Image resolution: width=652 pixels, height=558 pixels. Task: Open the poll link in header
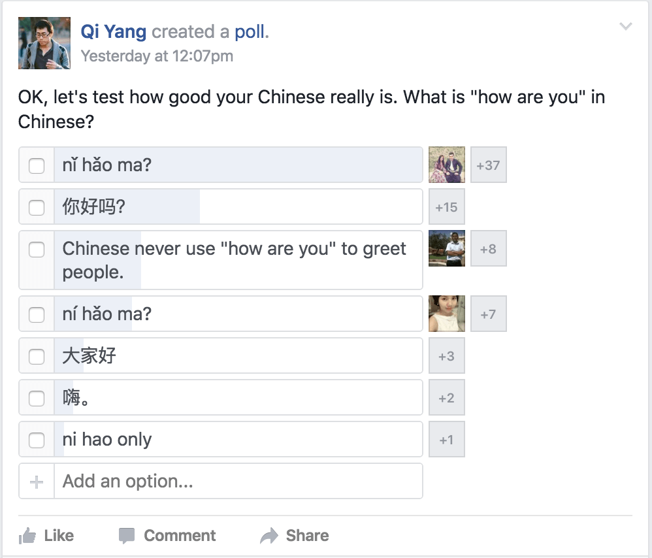click(252, 31)
